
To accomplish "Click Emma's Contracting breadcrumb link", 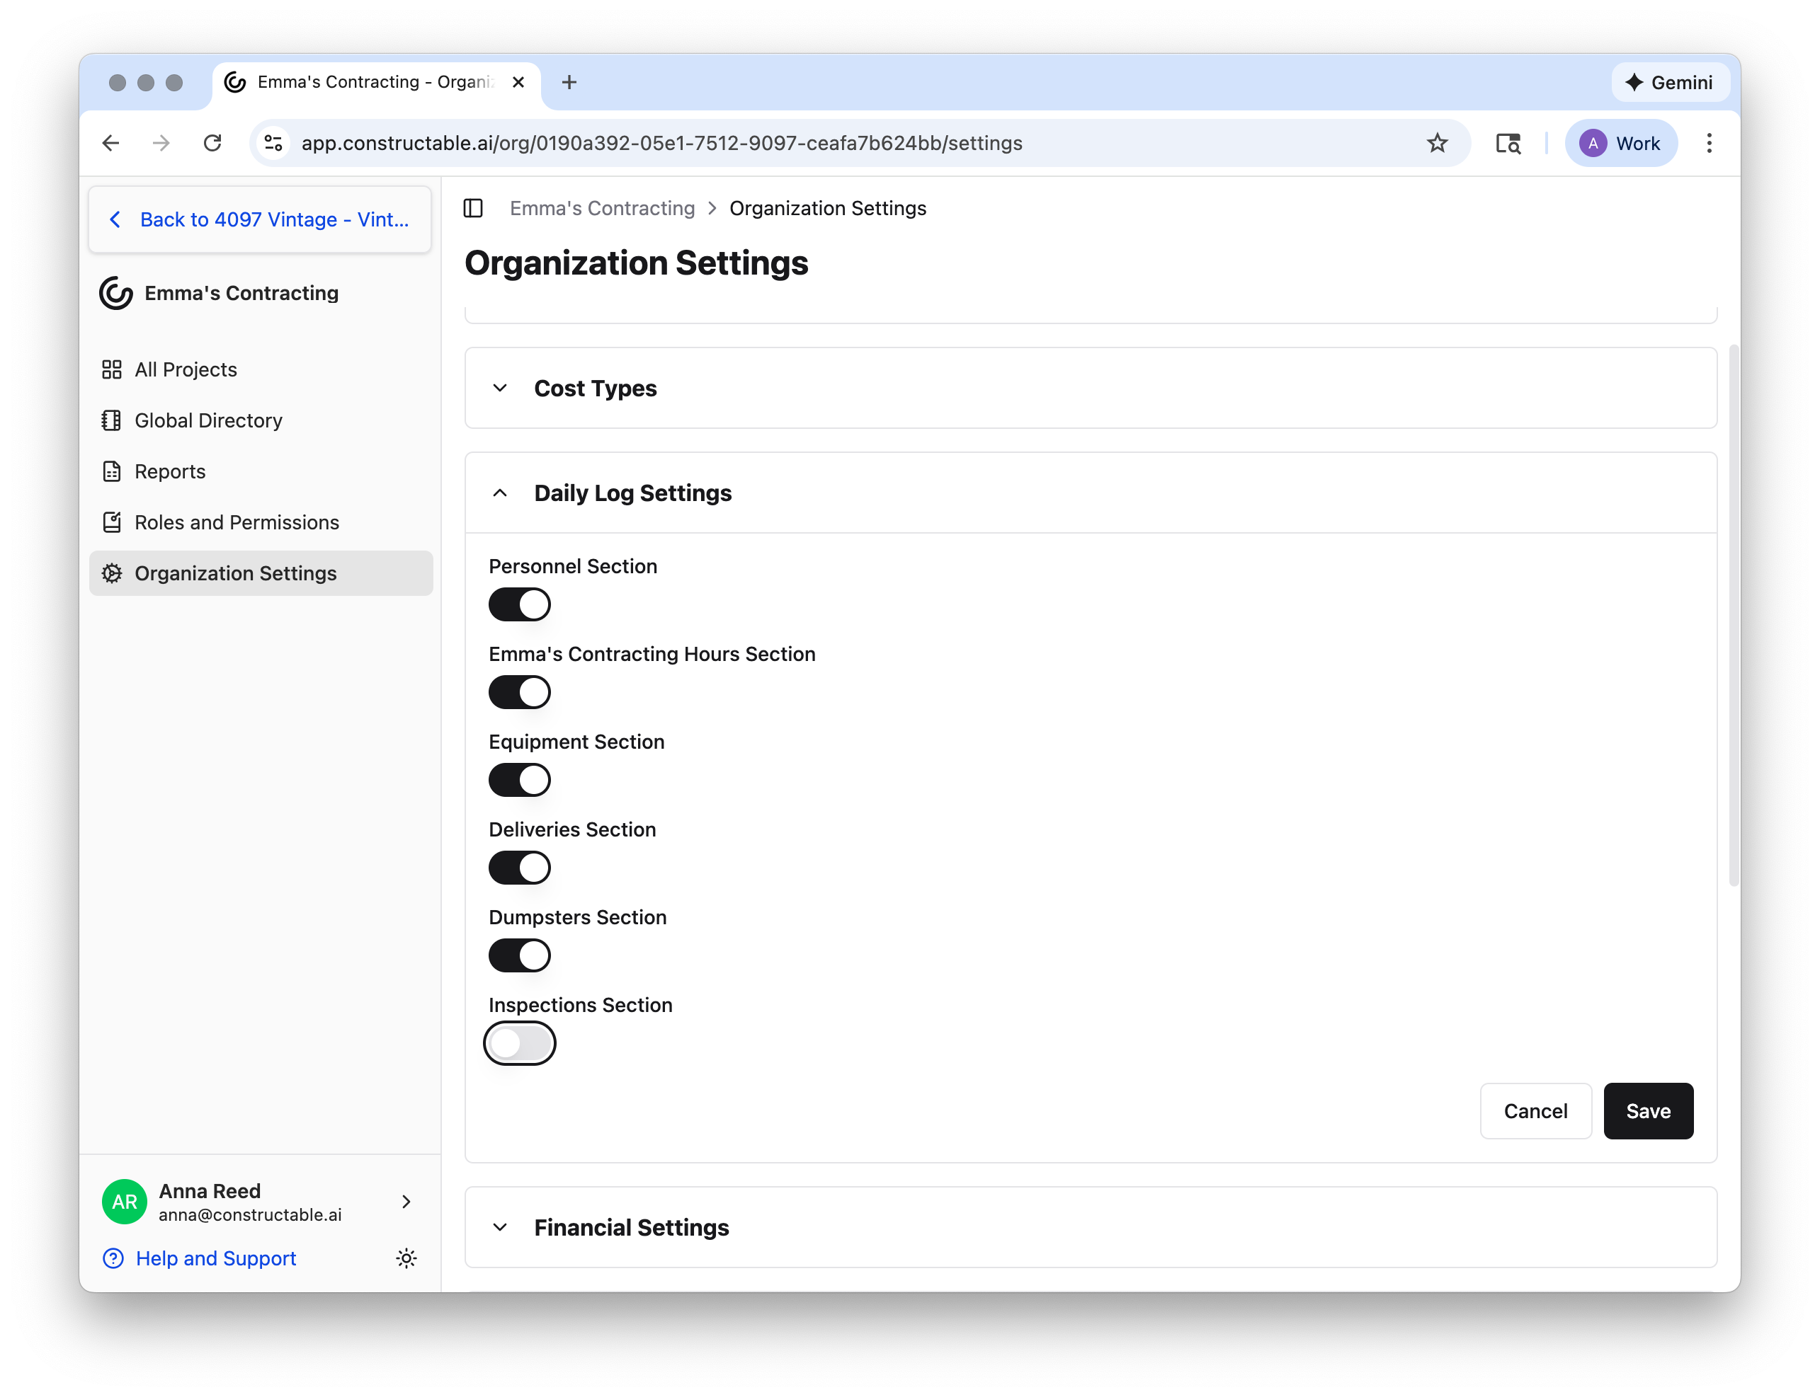I will [603, 208].
